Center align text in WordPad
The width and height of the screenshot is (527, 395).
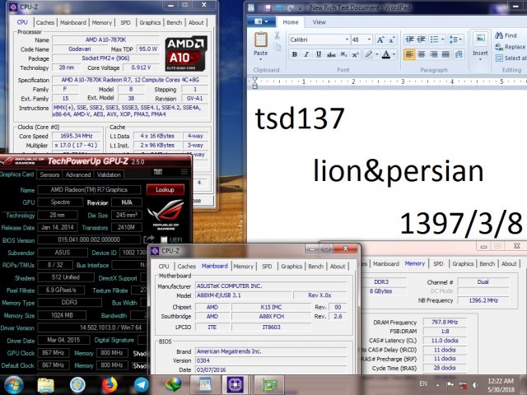[x=422, y=54]
